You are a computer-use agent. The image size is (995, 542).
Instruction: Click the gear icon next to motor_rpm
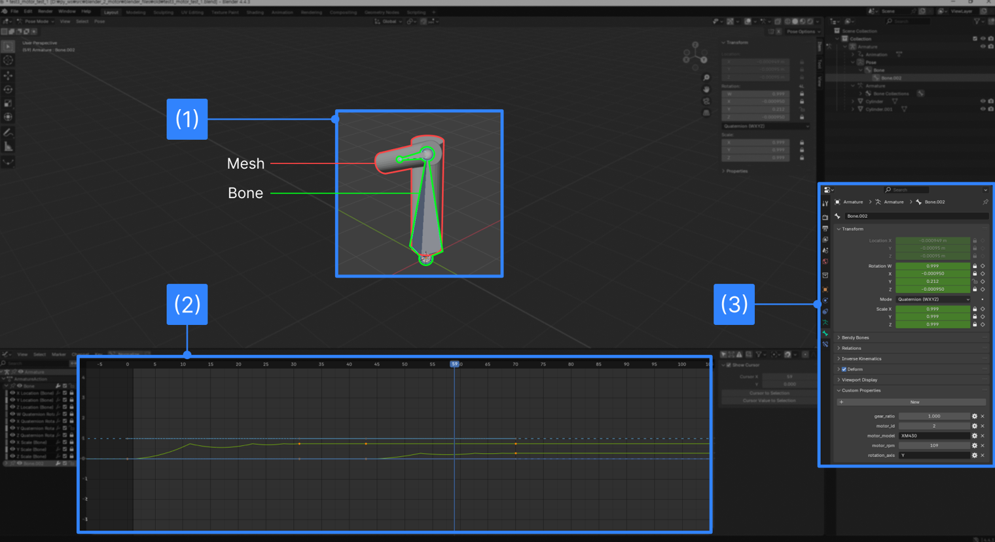[x=974, y=446]
